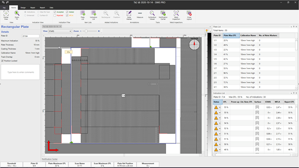Screen dimensions: 299x168
Task: Click the Close Layout icon
Action: click(x=189, y=14)
